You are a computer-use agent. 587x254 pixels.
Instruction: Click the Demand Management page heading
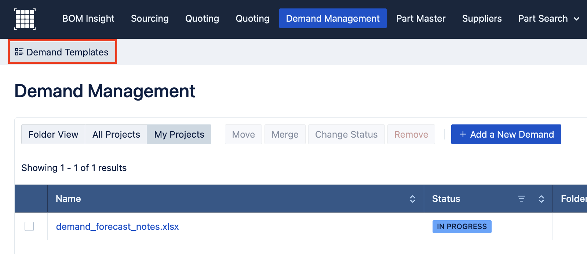pyautogui.click(x=105, y=91)
